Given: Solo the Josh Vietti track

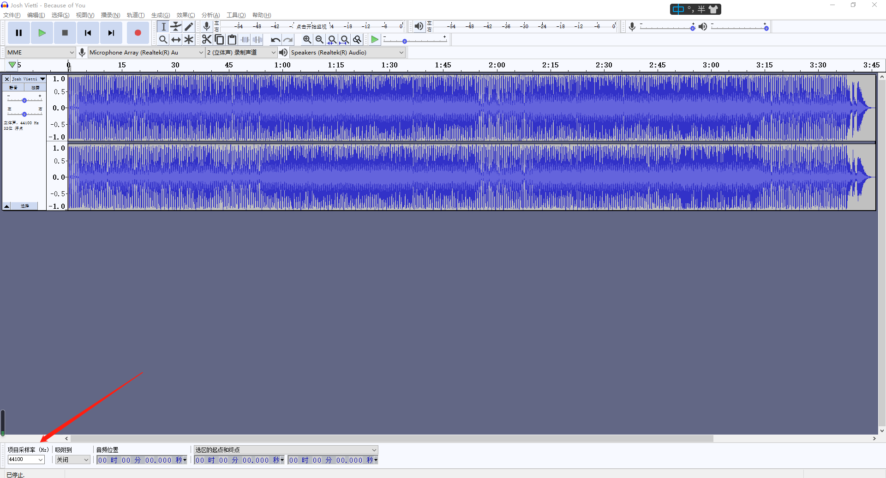Looking at the screenshot, I should pos(36,88).
